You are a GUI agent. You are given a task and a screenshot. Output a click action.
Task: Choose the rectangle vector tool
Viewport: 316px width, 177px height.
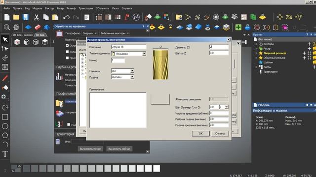coord(5,117)
